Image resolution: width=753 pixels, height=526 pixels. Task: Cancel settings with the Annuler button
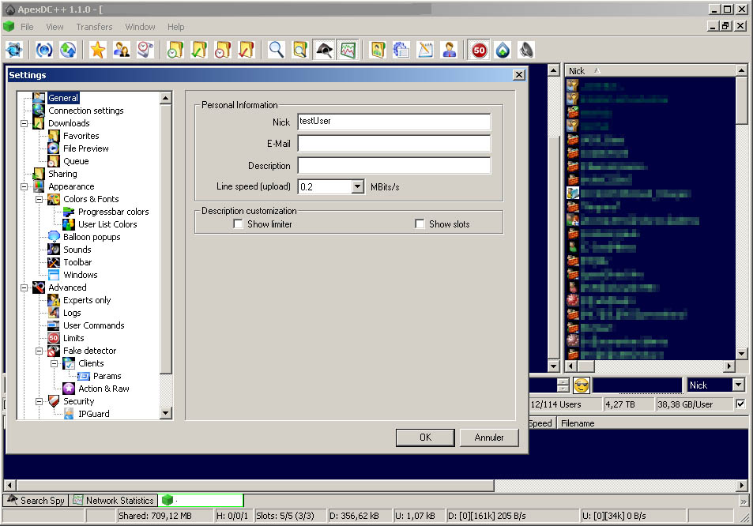coord(489,438)
